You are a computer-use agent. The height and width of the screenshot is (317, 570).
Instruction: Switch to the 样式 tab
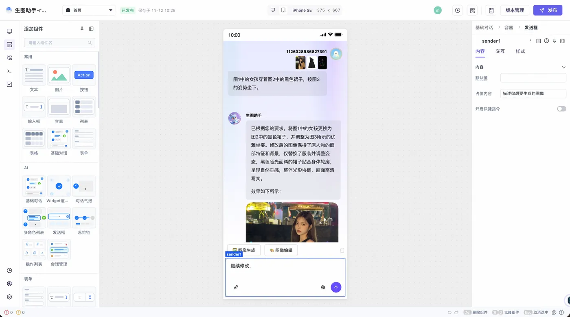pos(520,51)
